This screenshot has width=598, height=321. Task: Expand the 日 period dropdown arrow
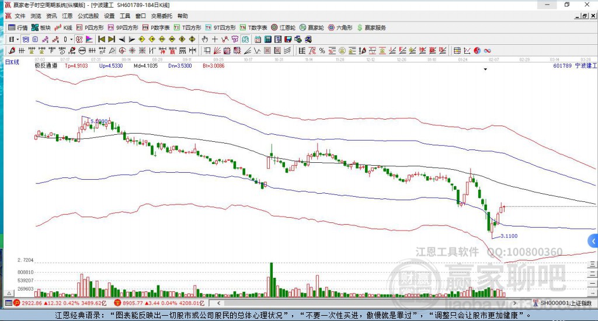[x=18, y=39]
